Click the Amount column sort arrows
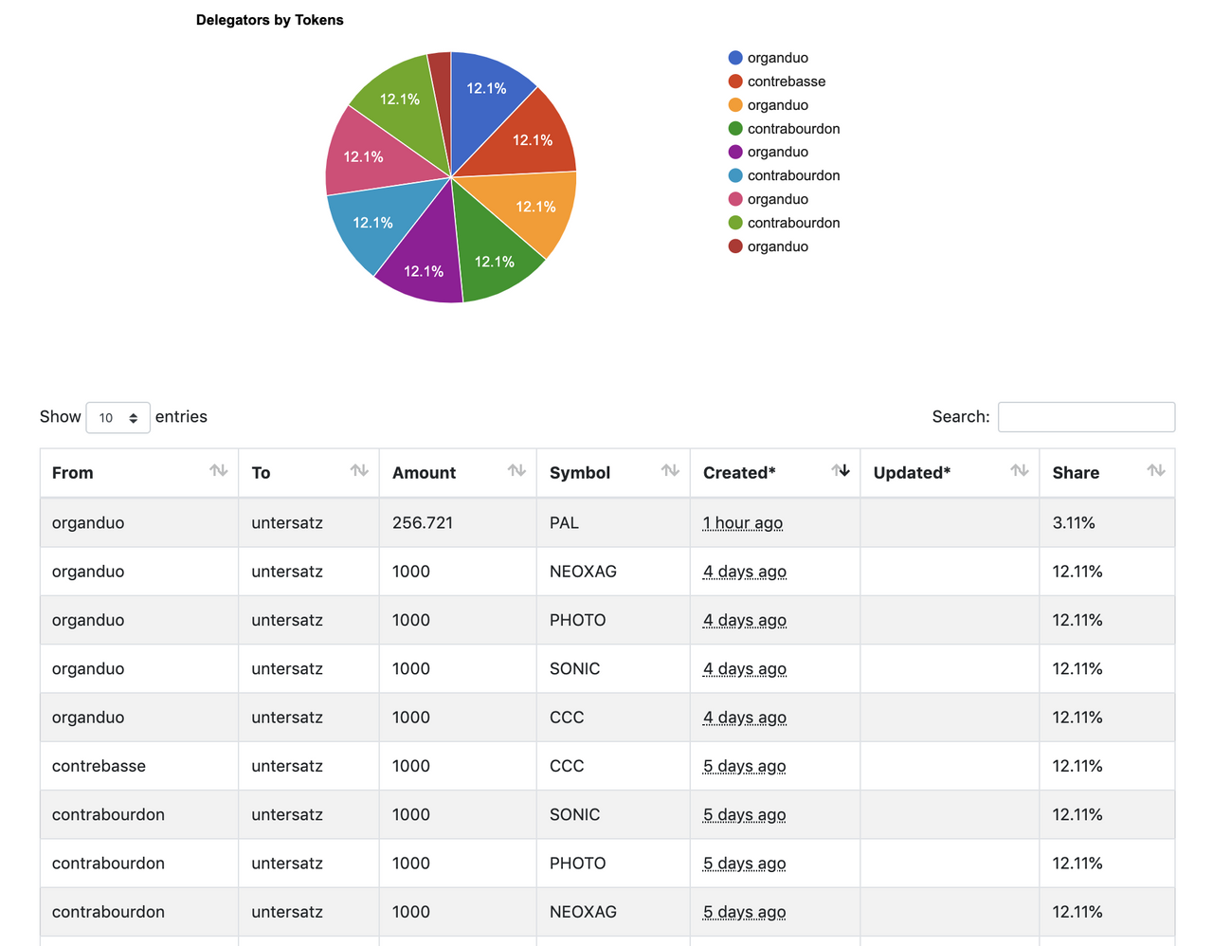1213x946 pixels. (516, 471)
